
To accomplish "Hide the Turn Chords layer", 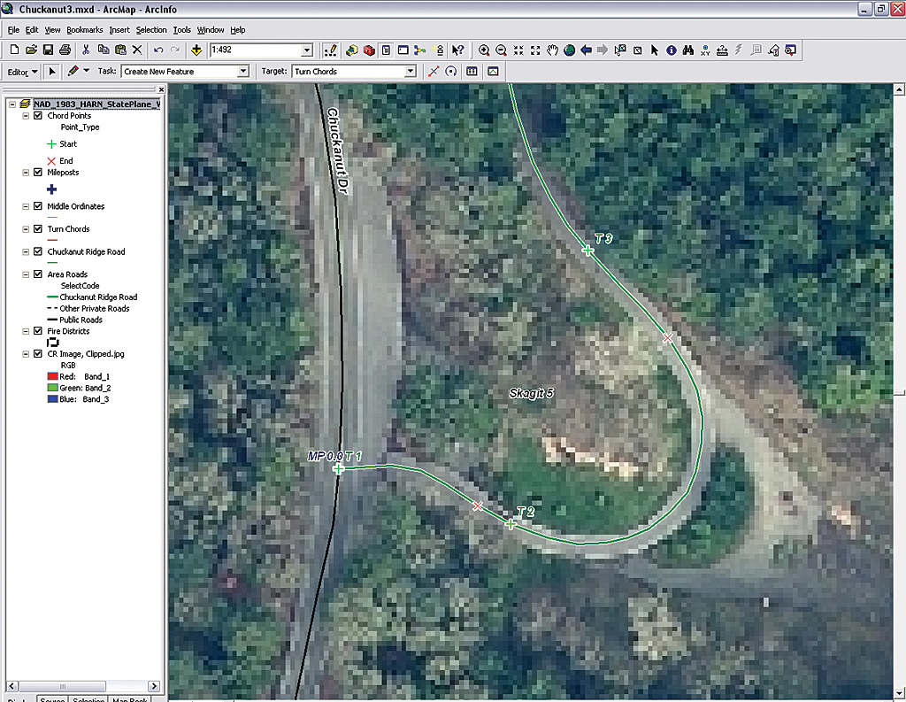I will [38, 229].
